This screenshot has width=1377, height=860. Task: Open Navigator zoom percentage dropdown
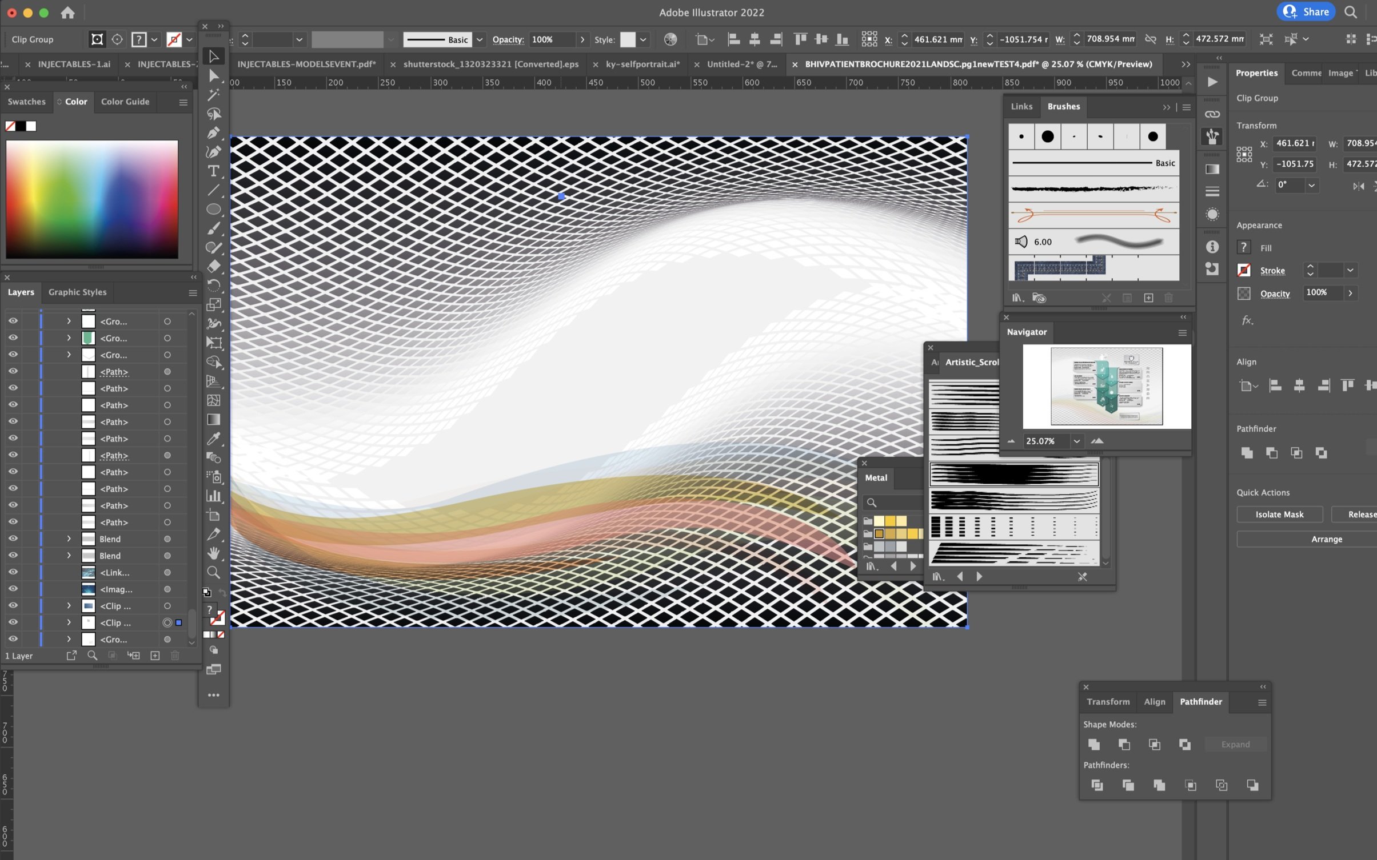coord(1076,441)
